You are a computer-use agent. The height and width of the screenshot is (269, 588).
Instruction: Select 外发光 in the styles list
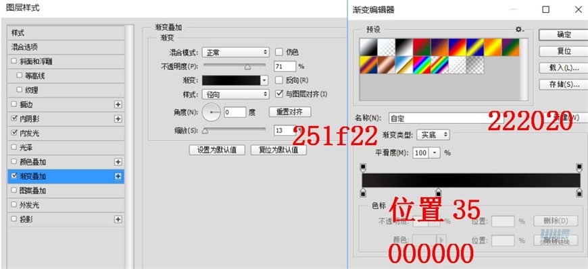tap(66, 205)
